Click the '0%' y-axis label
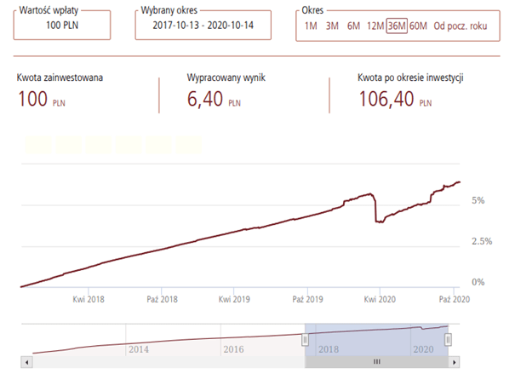Viewport: 515px width, 374px height. click(478, 282)
